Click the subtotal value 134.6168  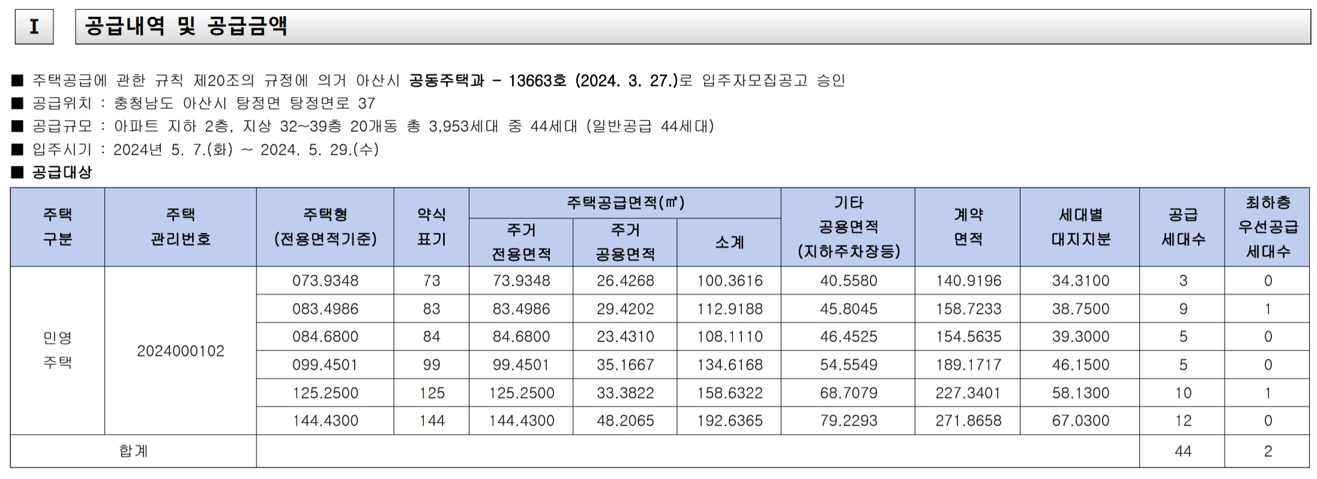pyautogui.click(x=729, y=364)
